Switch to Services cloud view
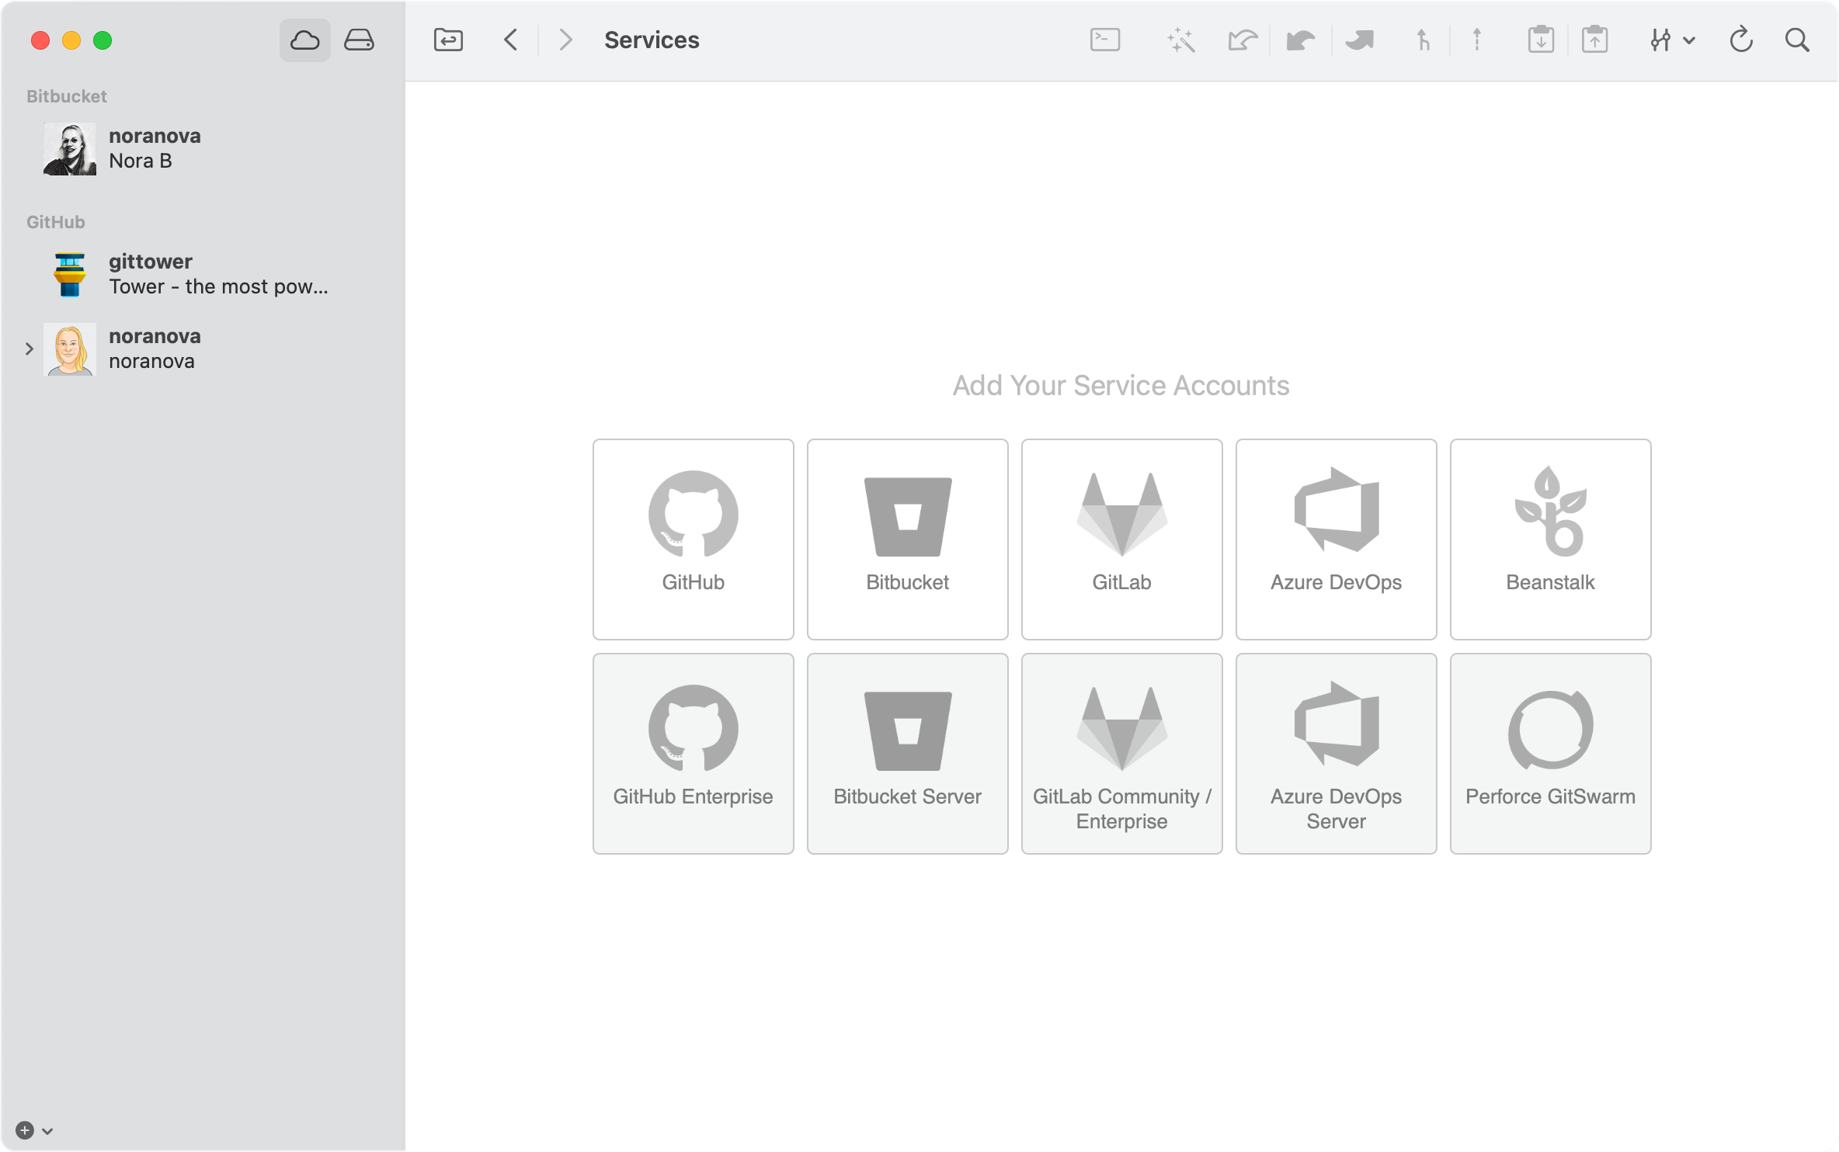1839x1152 pixels. point(304,40)
